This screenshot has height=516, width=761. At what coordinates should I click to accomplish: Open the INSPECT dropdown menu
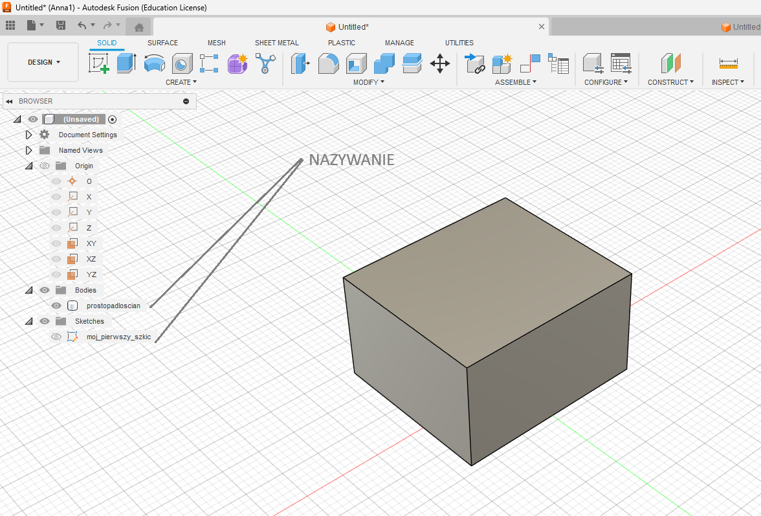pos(727,82)
